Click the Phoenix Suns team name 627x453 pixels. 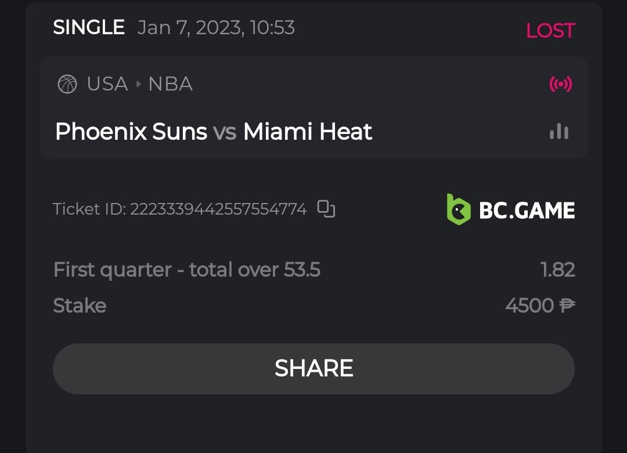[x=131, y=132]
